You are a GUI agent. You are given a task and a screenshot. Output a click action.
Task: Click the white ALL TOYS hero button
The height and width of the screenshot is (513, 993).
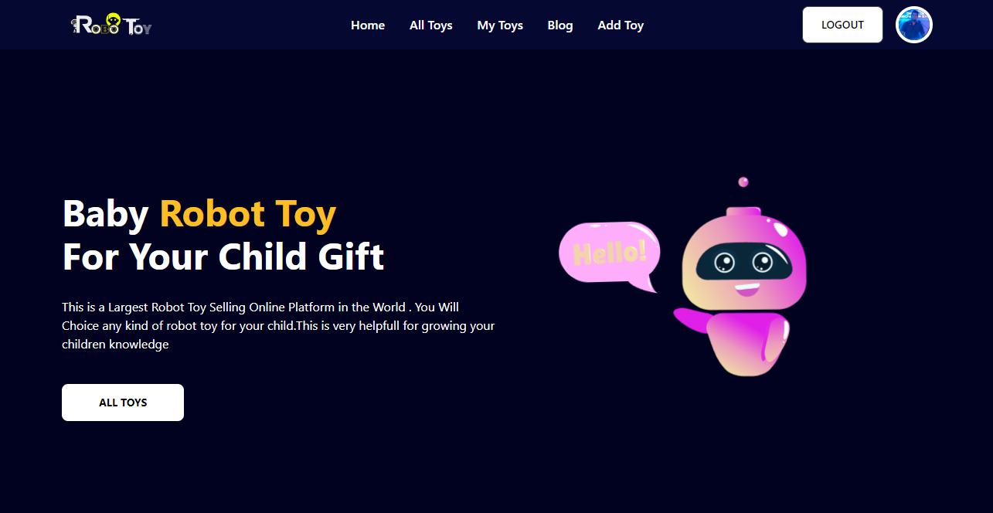123,403
